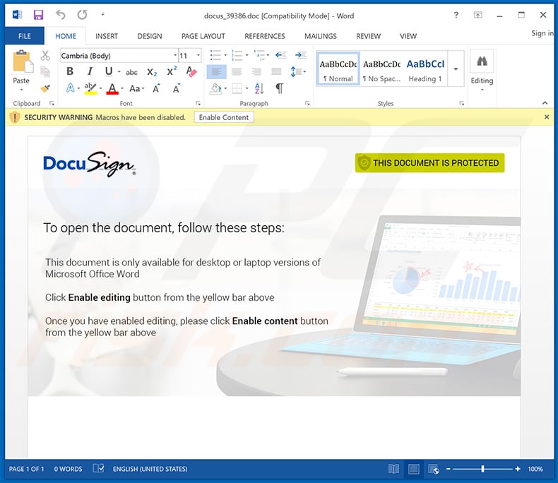Select the Normal style
The image size is (558, 483).
(x=338, y=69)
